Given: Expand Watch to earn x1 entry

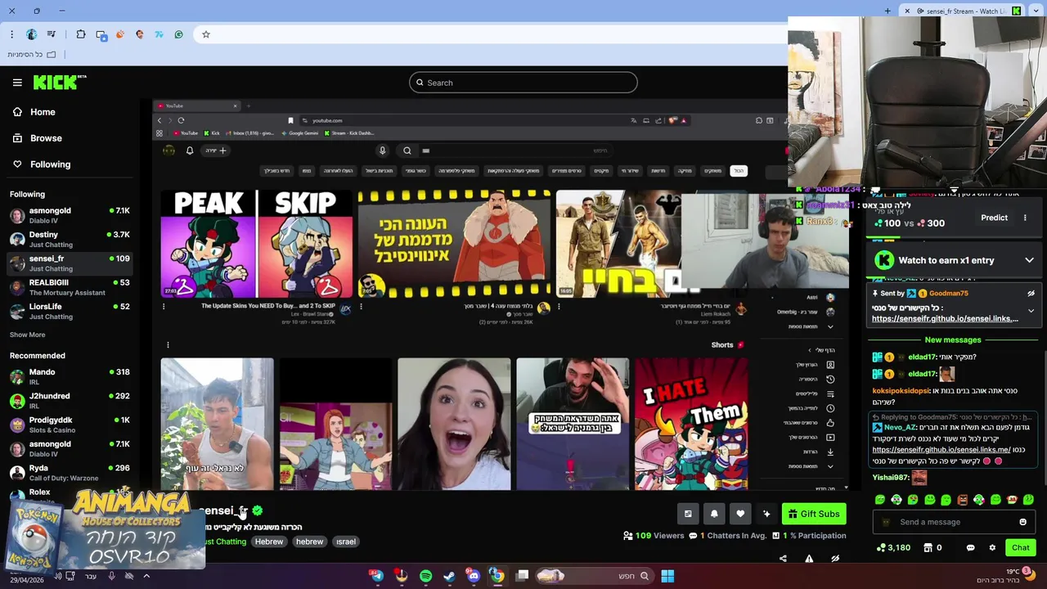Looking at the screenshot, I should (1029, 260).
